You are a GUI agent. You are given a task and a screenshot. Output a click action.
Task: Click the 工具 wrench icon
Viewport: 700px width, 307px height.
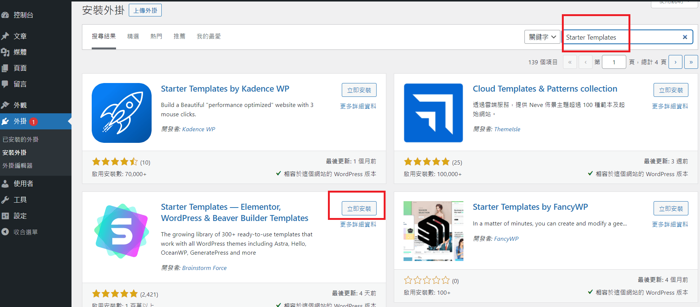(5, 200)
